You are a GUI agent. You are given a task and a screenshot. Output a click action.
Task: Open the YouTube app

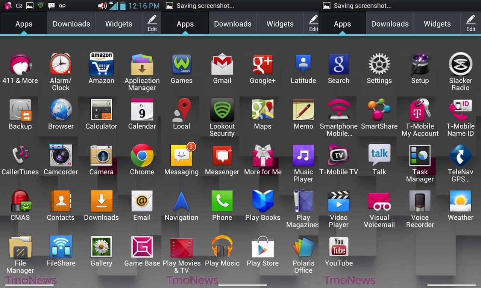point(338,247)
